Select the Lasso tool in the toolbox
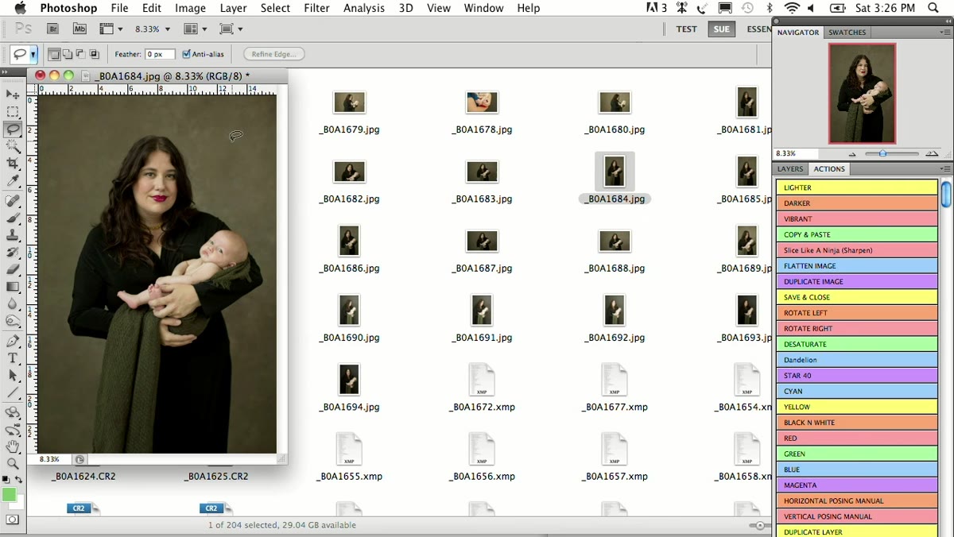Image resolution: width=954 pixels, height=537 pixels. click(13, 129)
